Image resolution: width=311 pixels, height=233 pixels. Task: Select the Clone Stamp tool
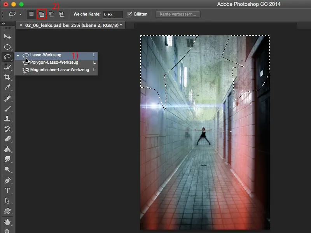[x=7, y=119]
